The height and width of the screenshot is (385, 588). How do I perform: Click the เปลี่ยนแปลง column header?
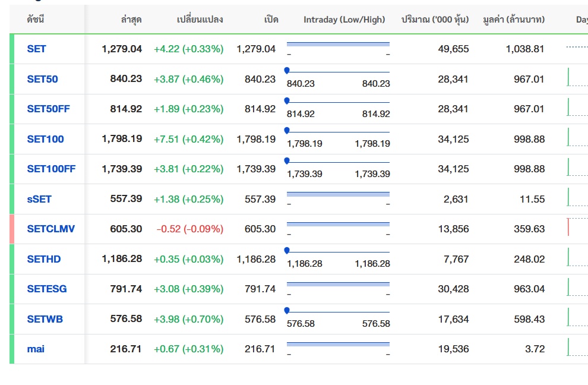pyautogui.click(x=200, y=20)
